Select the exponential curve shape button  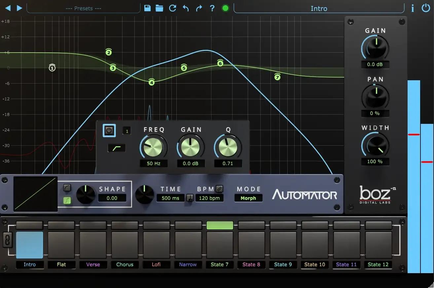tap(67, 188)
